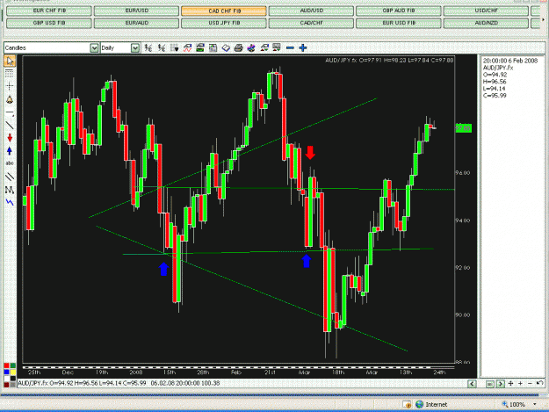
Task: Select the CAD CHF FIB tab
Action: pyautogui.click(x=224, y=11)
